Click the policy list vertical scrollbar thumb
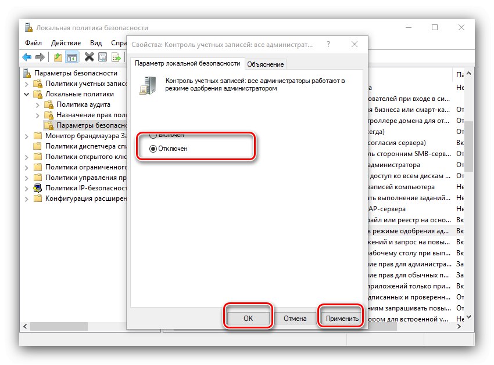Screen dimensions: 494x365 tap(469, 146)
